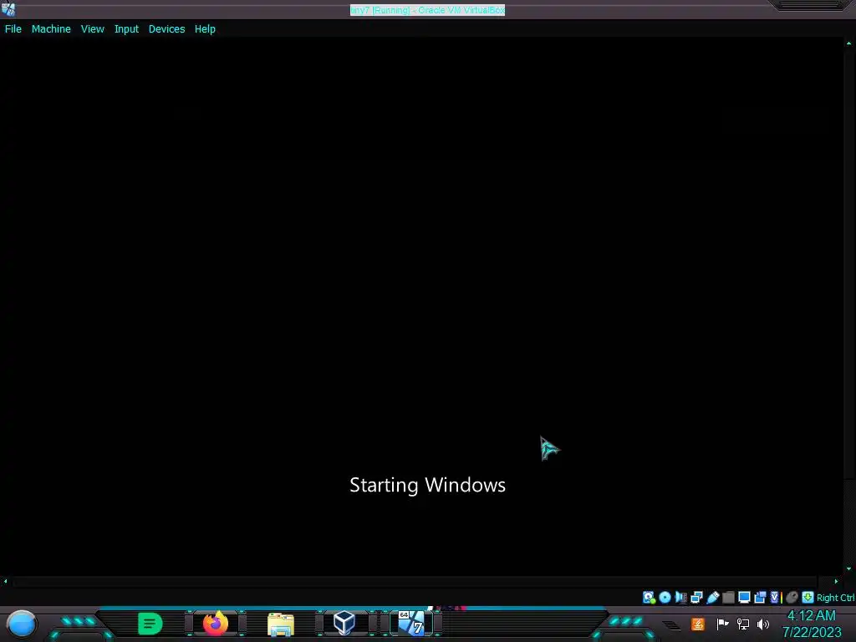Show hidden tray icons expander
This screenshot has width=856, height=642.
672,624
